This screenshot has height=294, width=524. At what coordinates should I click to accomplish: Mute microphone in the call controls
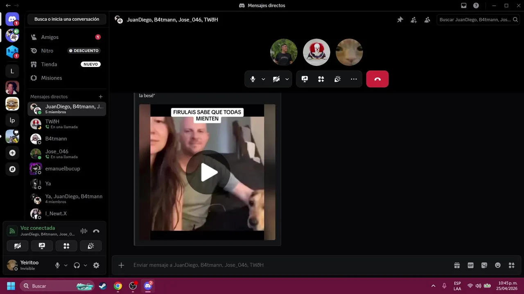point(253,79)
